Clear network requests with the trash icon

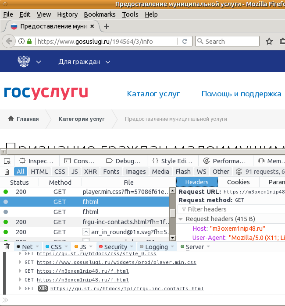7,172
